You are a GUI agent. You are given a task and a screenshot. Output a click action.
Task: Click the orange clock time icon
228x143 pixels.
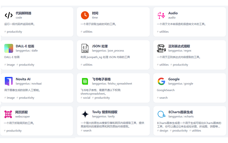(85, 15)
